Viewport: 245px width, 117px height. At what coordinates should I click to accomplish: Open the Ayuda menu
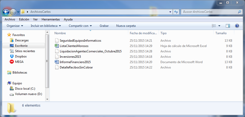(x=68, y=19)
